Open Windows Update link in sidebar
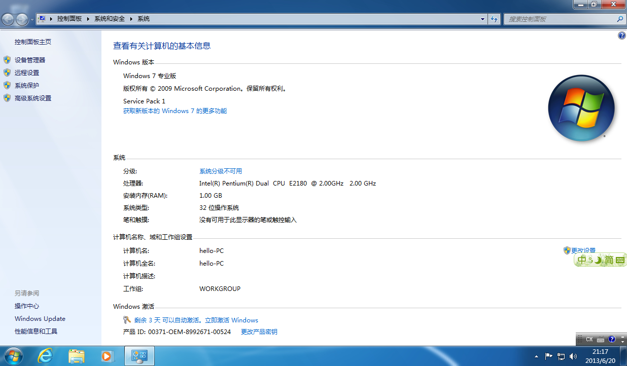The height and width of the screenshot is (366, 627). 40,318
